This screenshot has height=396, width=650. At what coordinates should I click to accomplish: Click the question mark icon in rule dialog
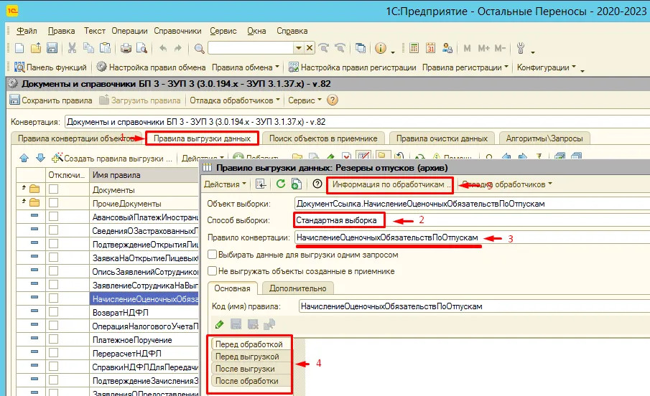point(317,184)
